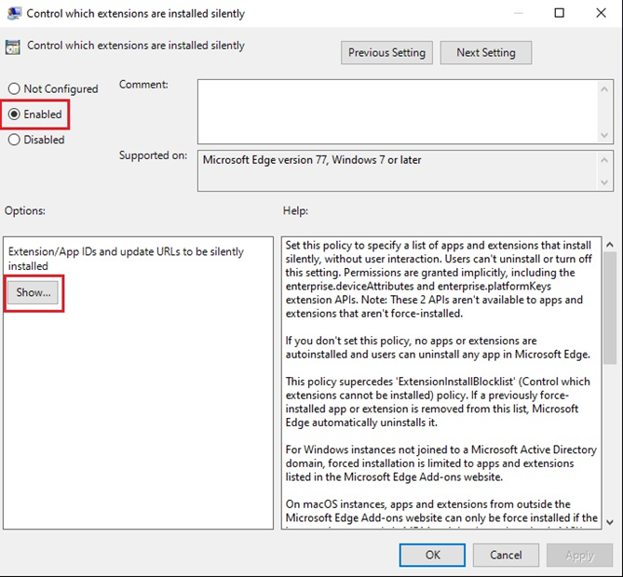Click the 'Options:' label
Screen dimensions: 623x577
pos(24,210)
